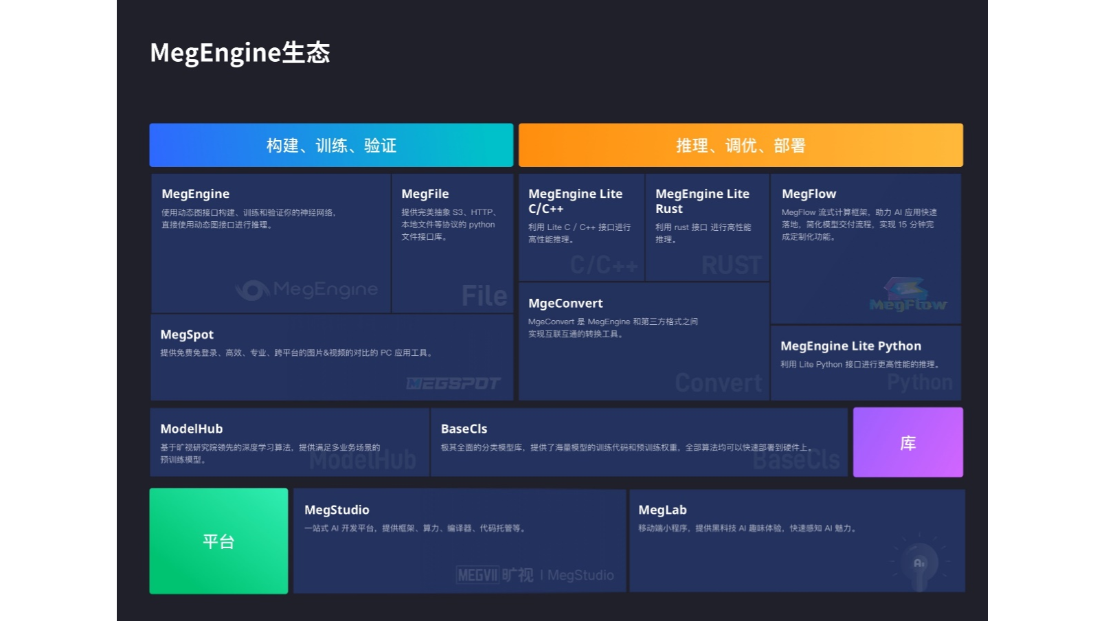Open the MegFile card
The height and width of the screenshot is (621, 1104).
[x=453, y=243]
